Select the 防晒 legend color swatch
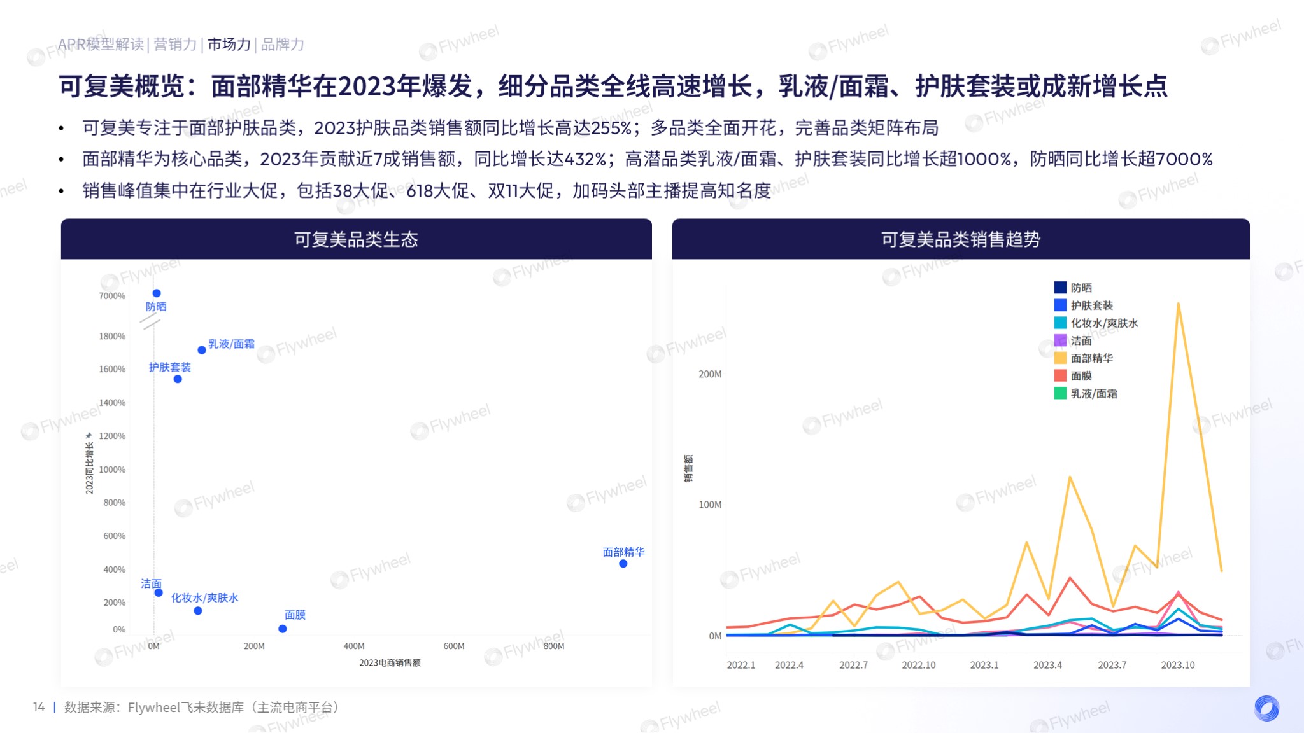1304x733 pixels. coord(1060,288)
